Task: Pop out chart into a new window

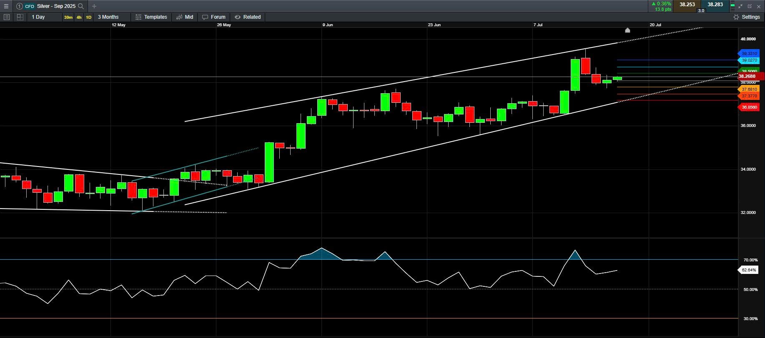Action: click(x=750, y=6)
